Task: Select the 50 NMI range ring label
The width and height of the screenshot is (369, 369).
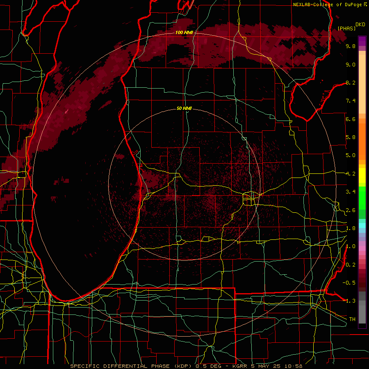Action: click(184, 108)
